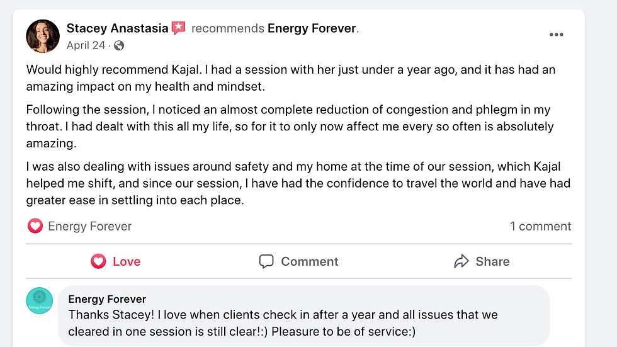Click the Energy Forever reply comment text
The image size is (617, 347).
(283, 323)
